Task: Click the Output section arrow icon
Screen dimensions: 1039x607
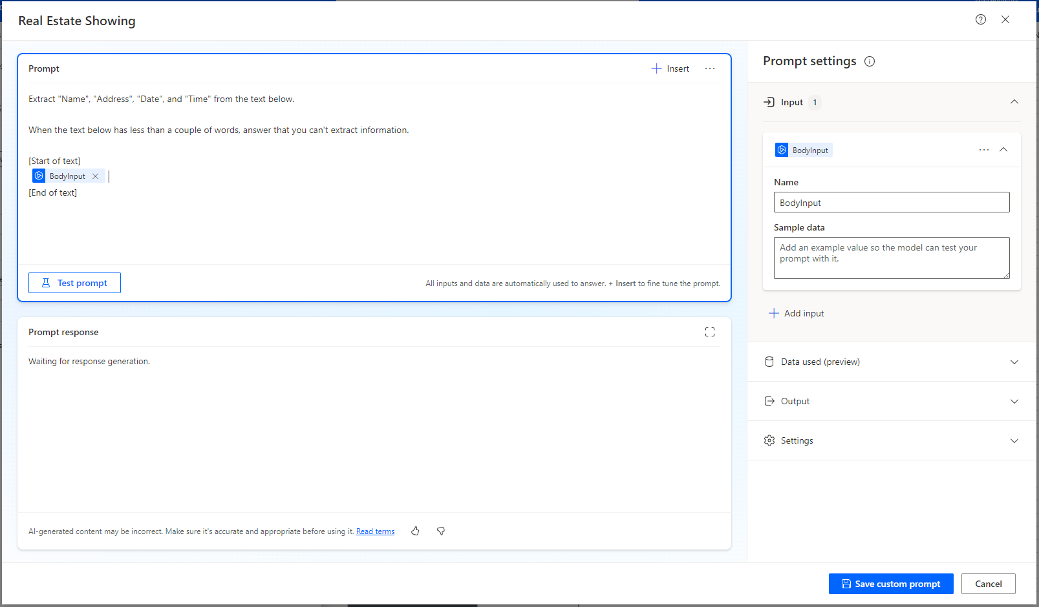Action: (769, 401)
